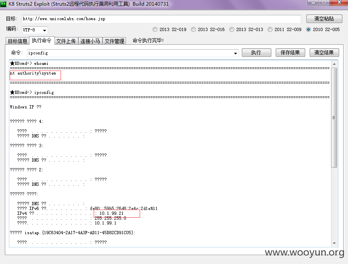
Task: Focus the target URL input field
Action: tap(161, 19)
